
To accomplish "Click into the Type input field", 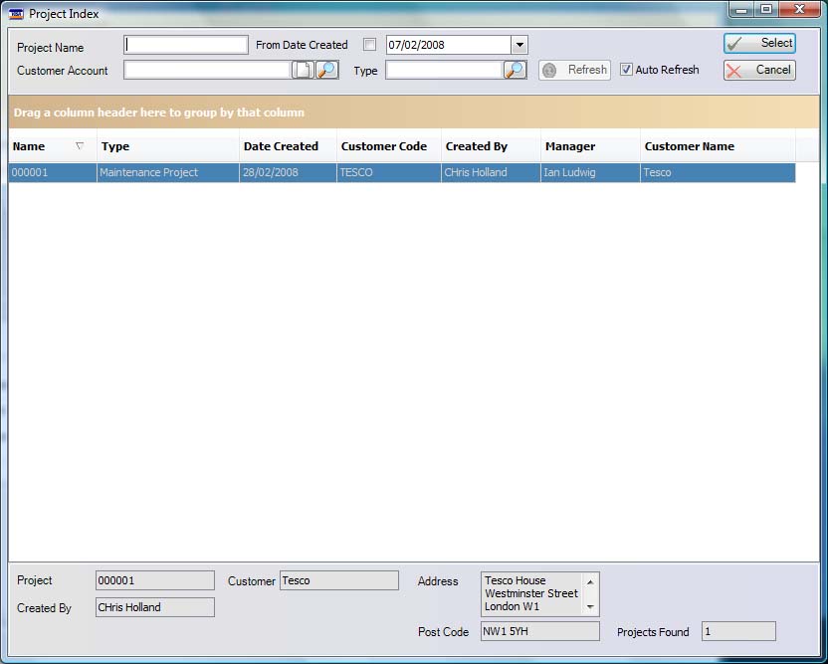I will tap(443, 70).
